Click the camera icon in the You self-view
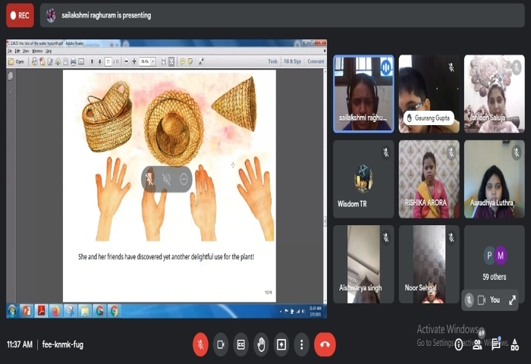 pos(481,300)
